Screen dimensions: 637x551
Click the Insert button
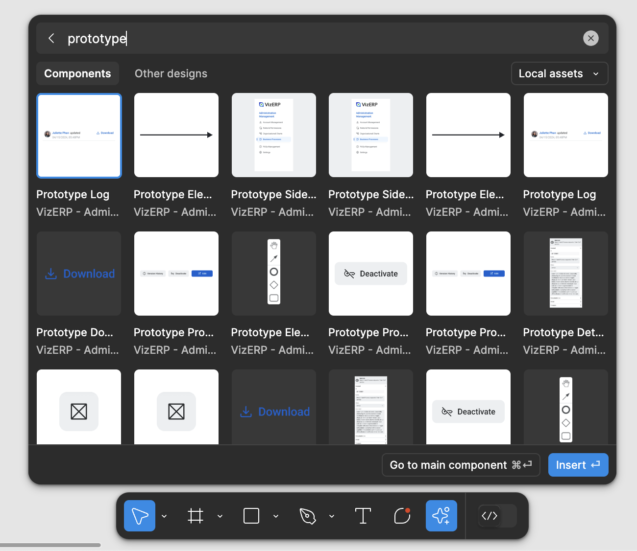(578, 465)
